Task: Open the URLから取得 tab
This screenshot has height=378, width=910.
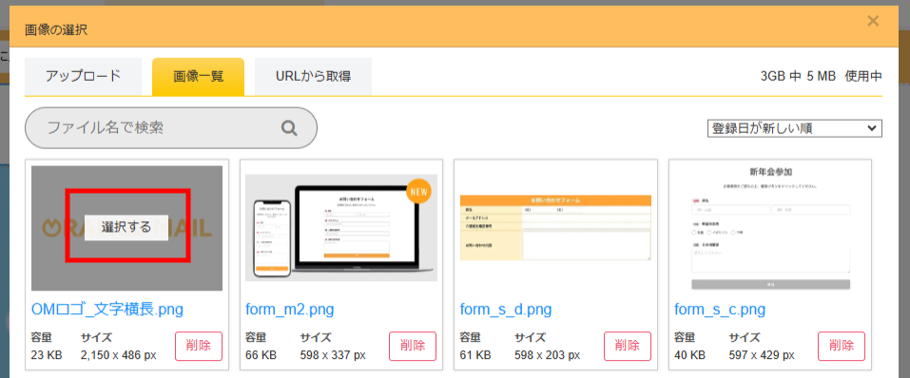Action: tap(314, 77)
